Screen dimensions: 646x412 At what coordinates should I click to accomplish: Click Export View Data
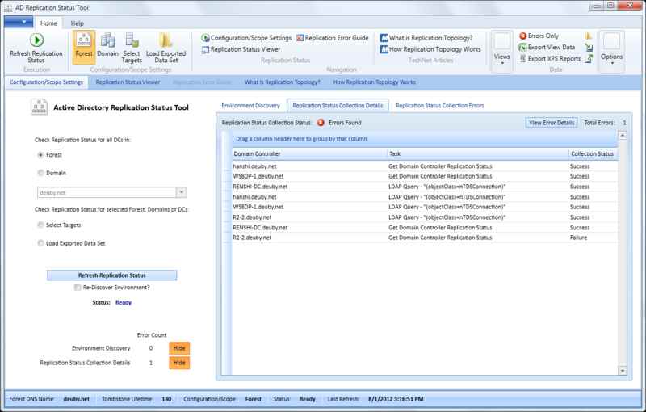click(547, 48)
